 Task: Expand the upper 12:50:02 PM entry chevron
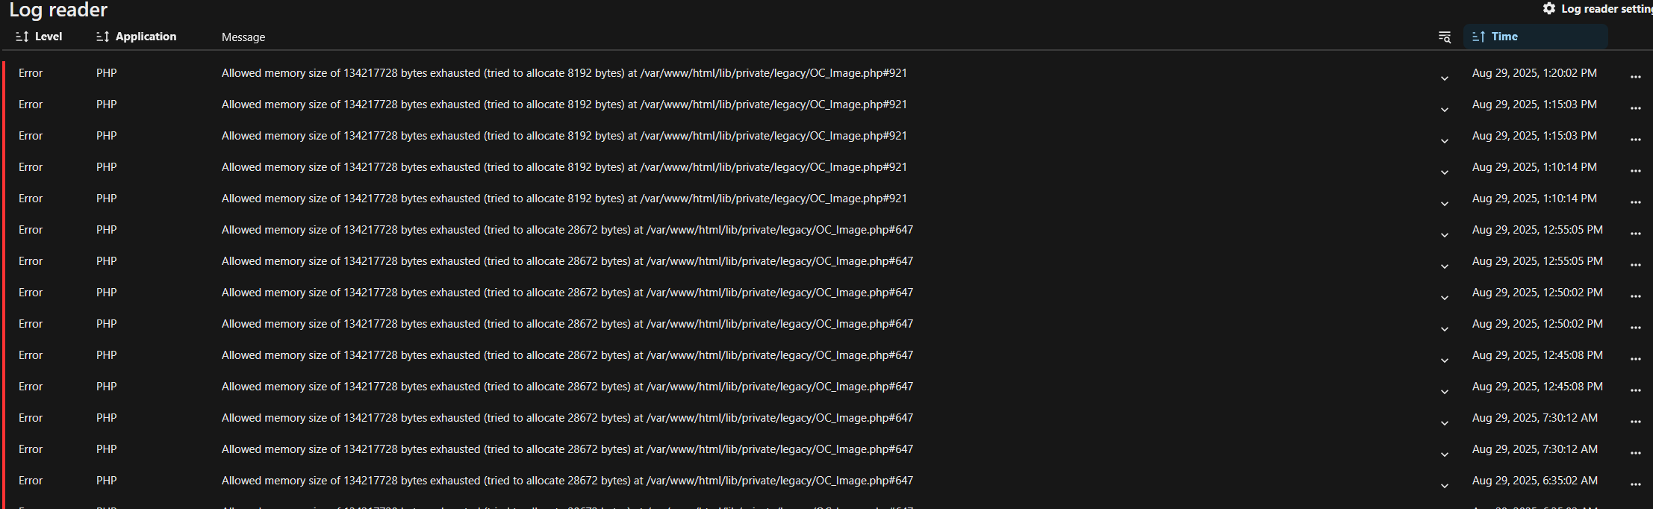(1445, 297)
